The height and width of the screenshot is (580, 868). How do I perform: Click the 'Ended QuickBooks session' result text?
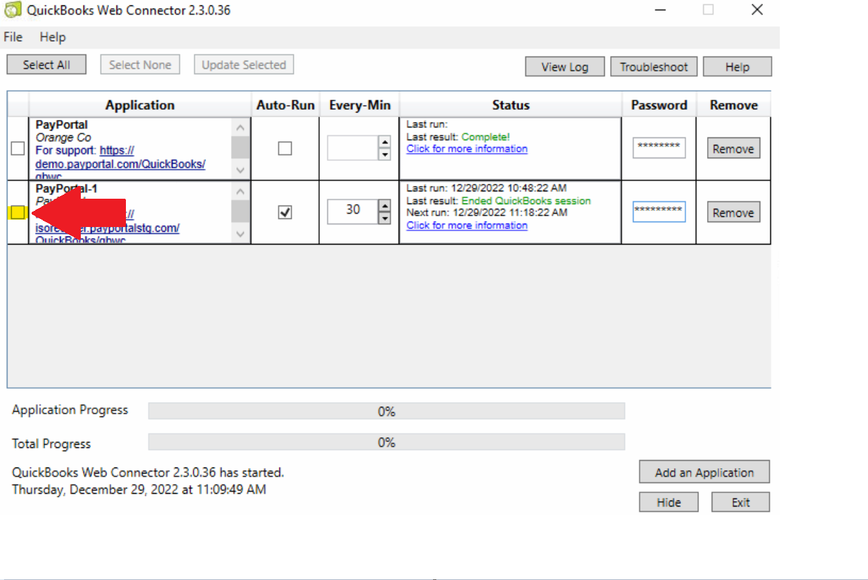(x=526, y=201)
